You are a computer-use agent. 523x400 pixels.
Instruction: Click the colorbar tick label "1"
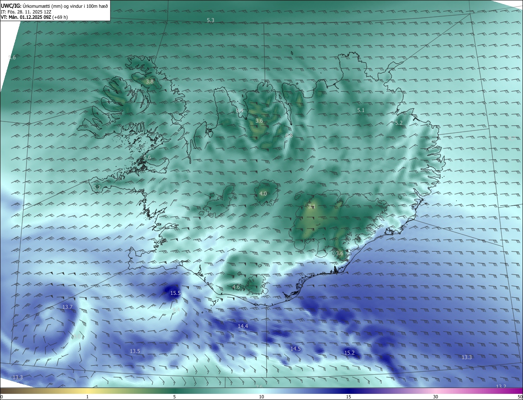pyautogui.click(x=87, y=397)
